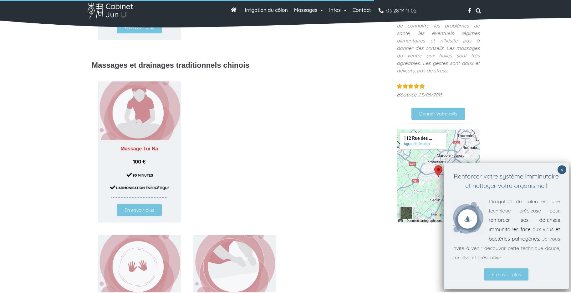
Task: Open the Facebook page icon
Action: click(469, 11)
